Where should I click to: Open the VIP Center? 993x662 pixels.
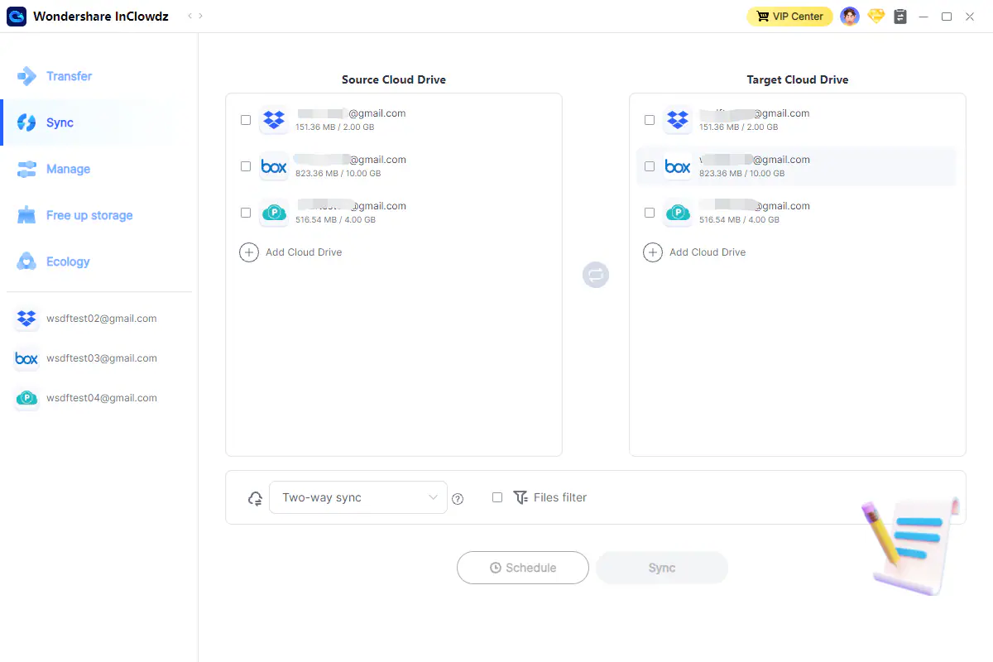coord(789,17)
